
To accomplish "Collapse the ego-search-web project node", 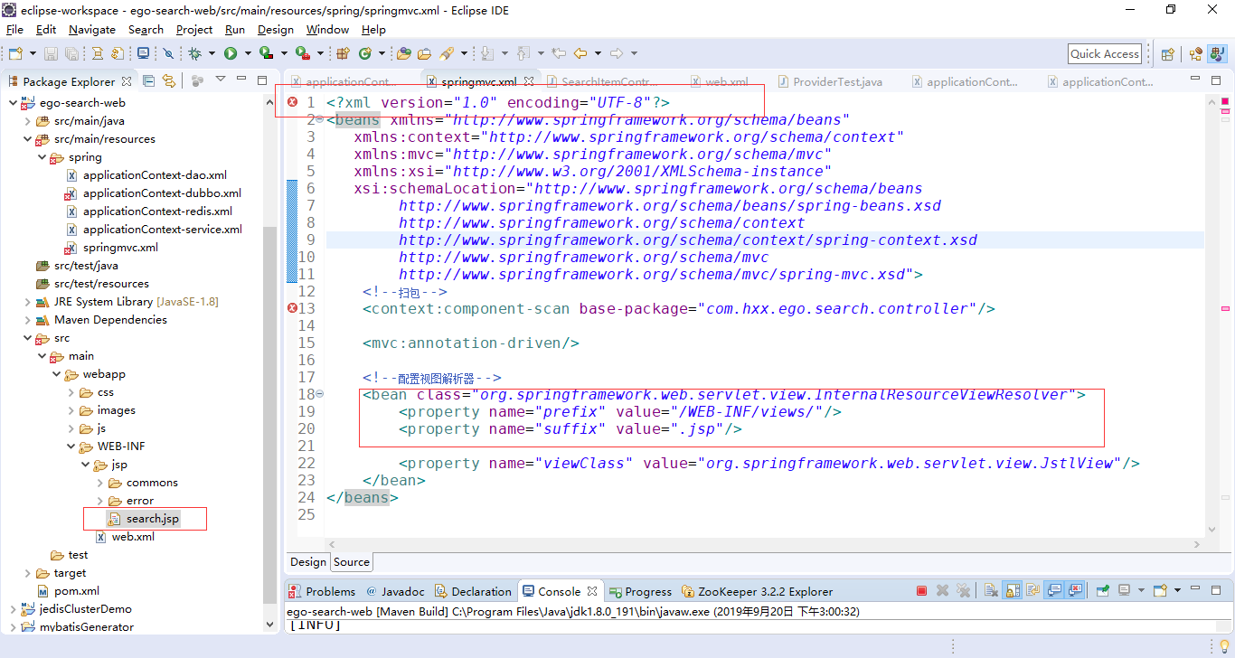I will [x=13, y=103].
